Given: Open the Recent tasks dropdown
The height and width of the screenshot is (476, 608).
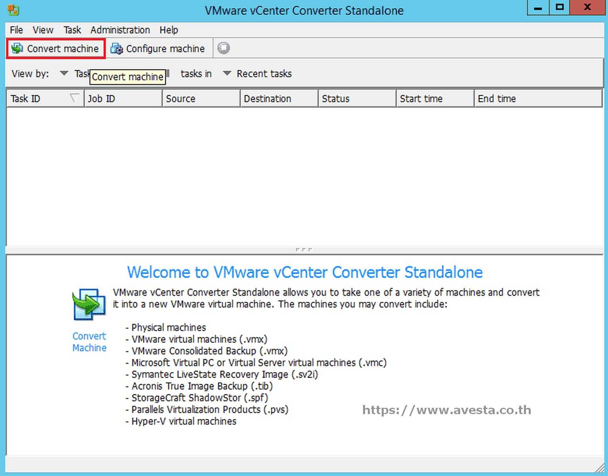Looking at the screenshot, I should point(226,73).
